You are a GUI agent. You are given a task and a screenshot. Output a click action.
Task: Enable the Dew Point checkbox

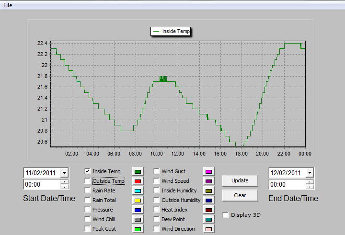[156, 219]
